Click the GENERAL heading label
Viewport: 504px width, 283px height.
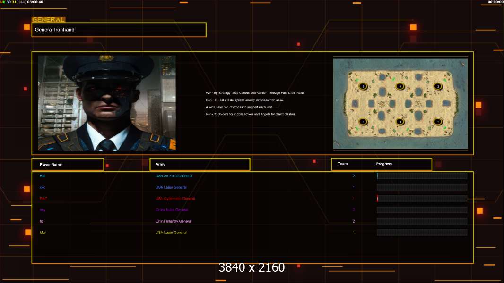point(49,19)
